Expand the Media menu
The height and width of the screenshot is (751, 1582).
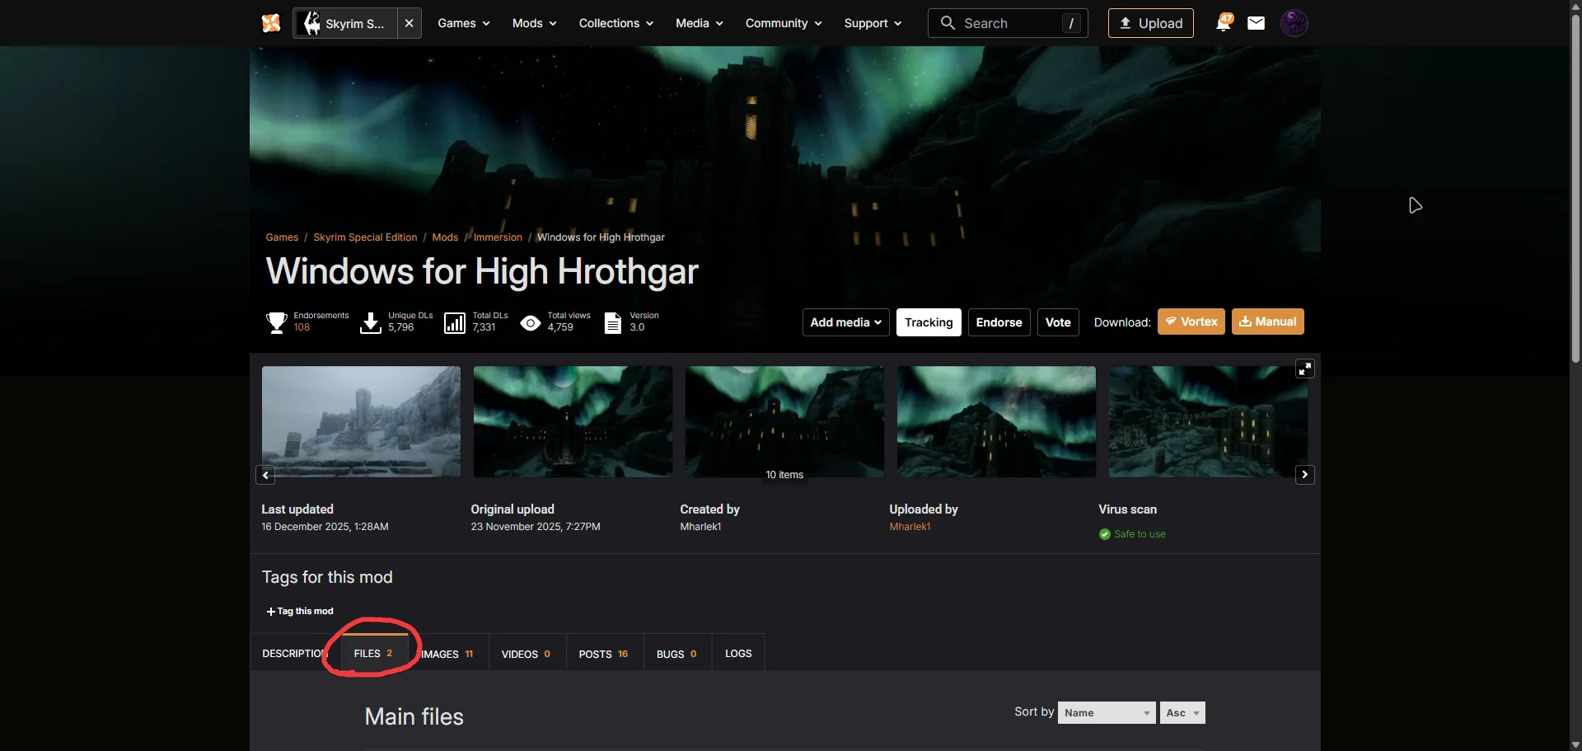[x=700, y=23]
